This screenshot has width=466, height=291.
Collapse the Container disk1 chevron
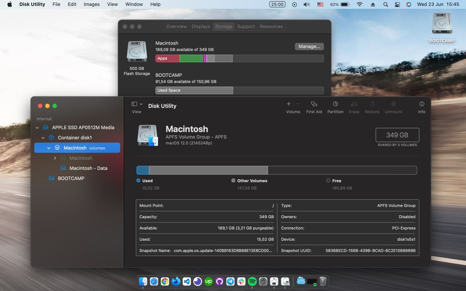pos(43,138)
